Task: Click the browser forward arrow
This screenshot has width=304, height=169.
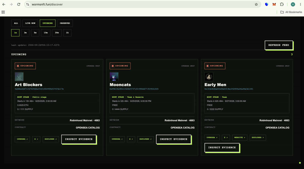Action: (11, 4)
